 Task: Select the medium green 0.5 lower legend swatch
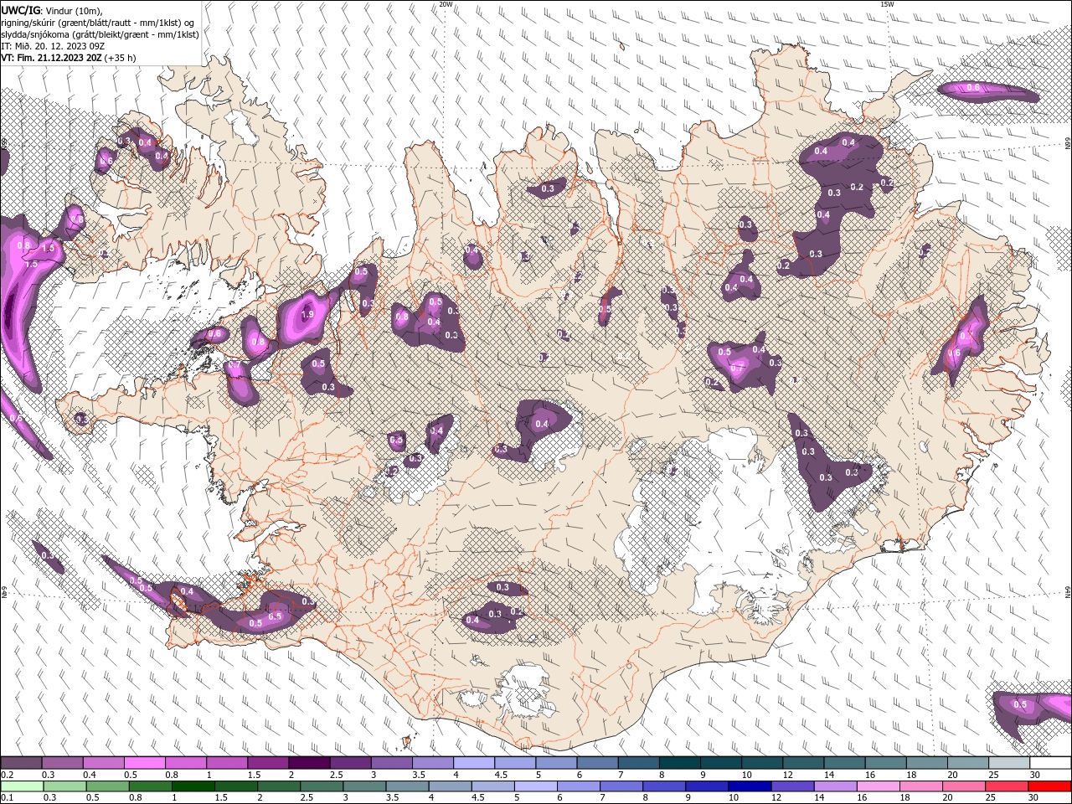coord(107,786)
